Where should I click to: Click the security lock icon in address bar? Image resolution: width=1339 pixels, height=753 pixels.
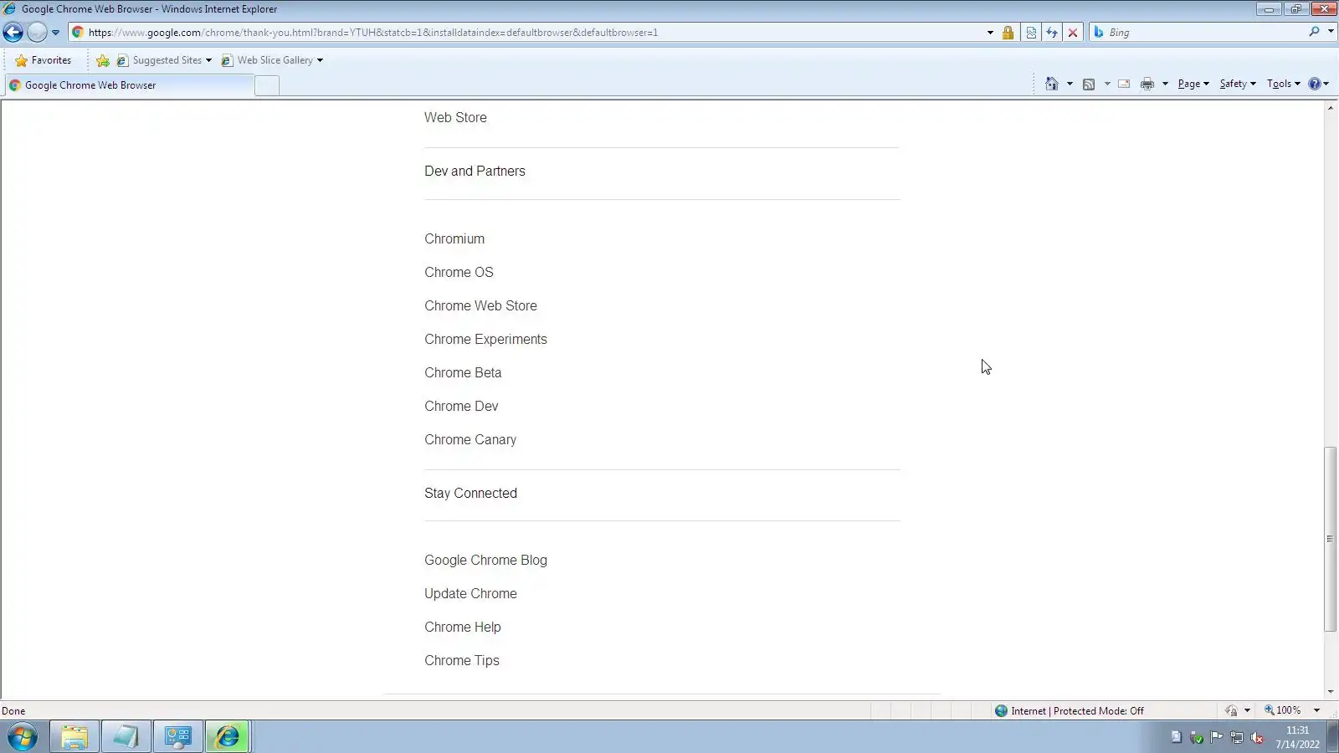(1008, 33)
